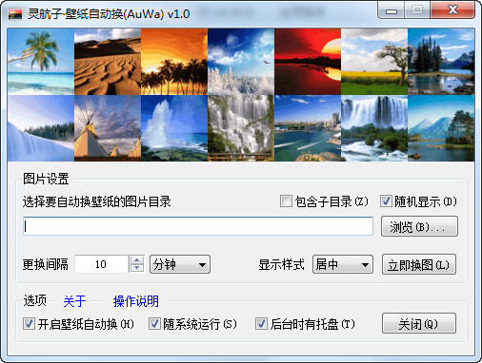Open the 操作说明 link
This screenshot has height=363, width=482.
[136, 301]
